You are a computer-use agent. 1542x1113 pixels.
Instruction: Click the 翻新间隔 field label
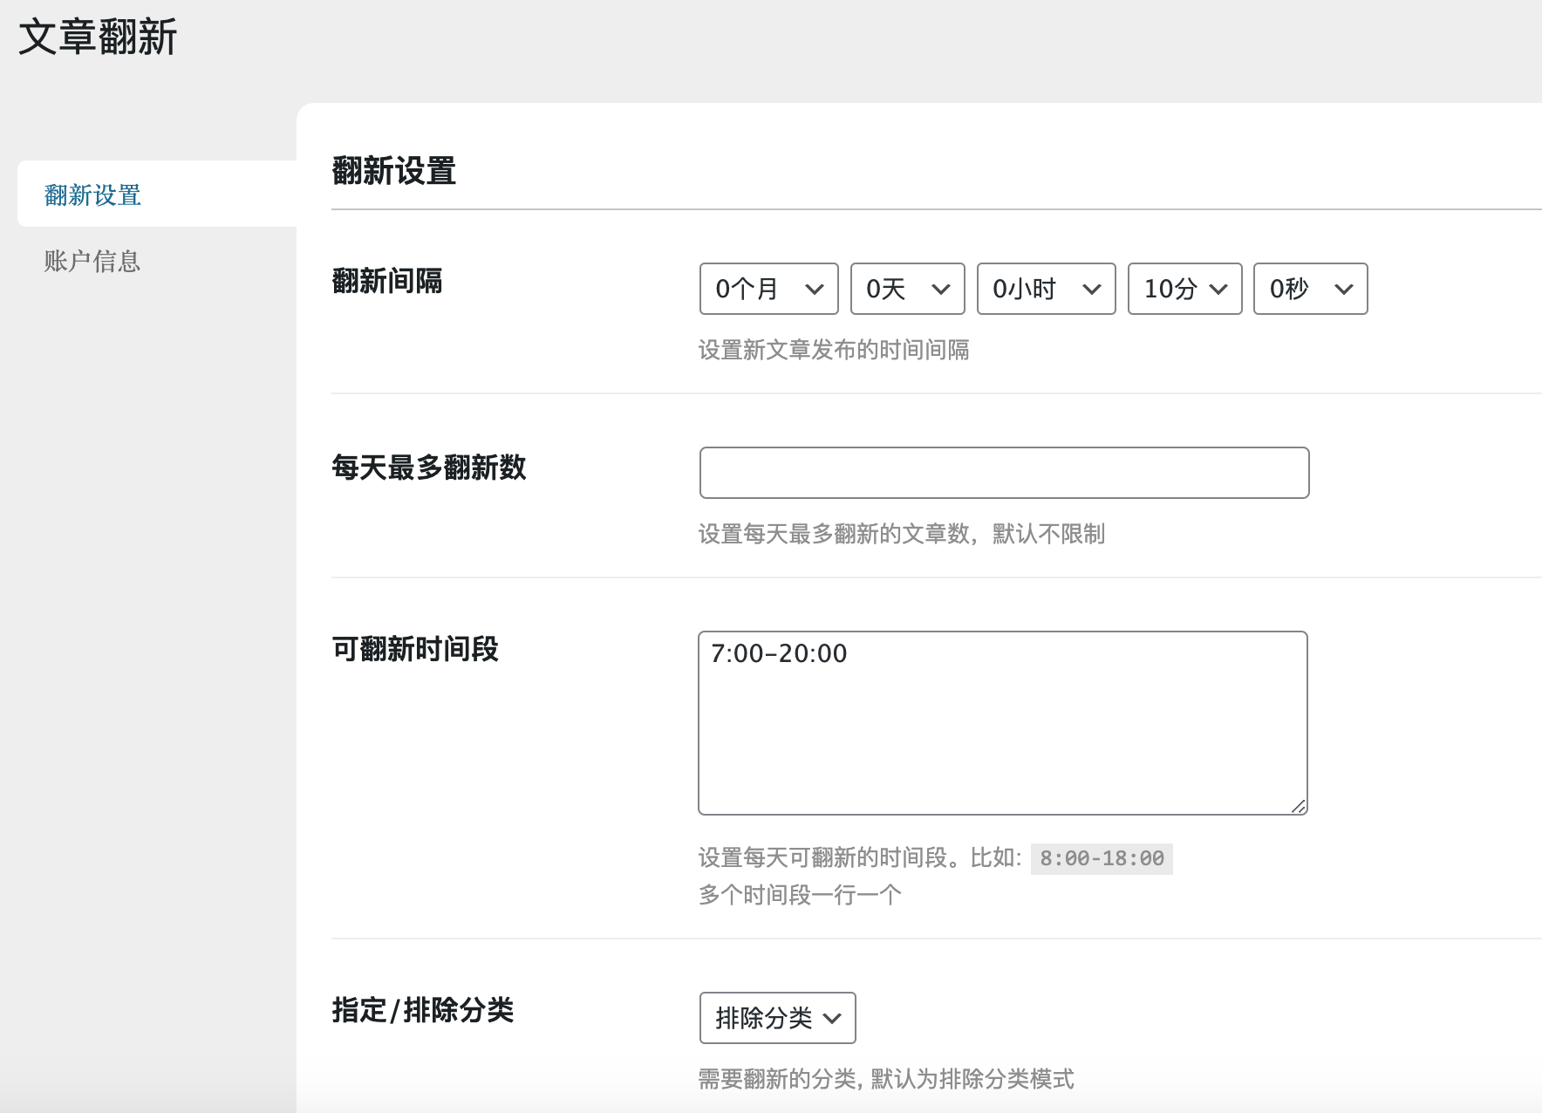point(386,282)
